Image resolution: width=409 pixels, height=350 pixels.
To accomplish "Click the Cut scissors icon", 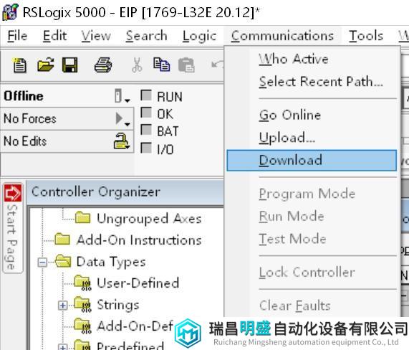I will 137,65.
